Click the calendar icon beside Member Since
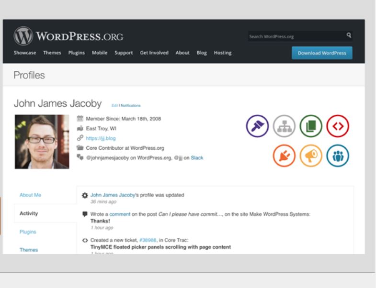This screenshot has width=376, height=288. coord(80,118)
